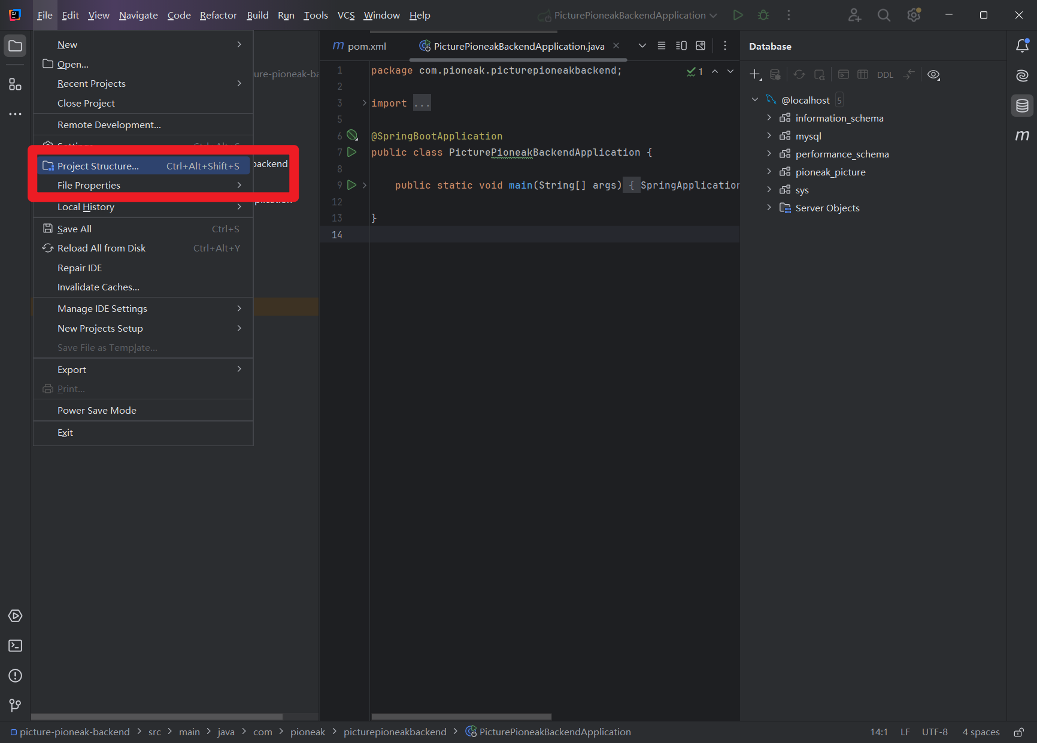Add new data source plus icon

(756, 75)
